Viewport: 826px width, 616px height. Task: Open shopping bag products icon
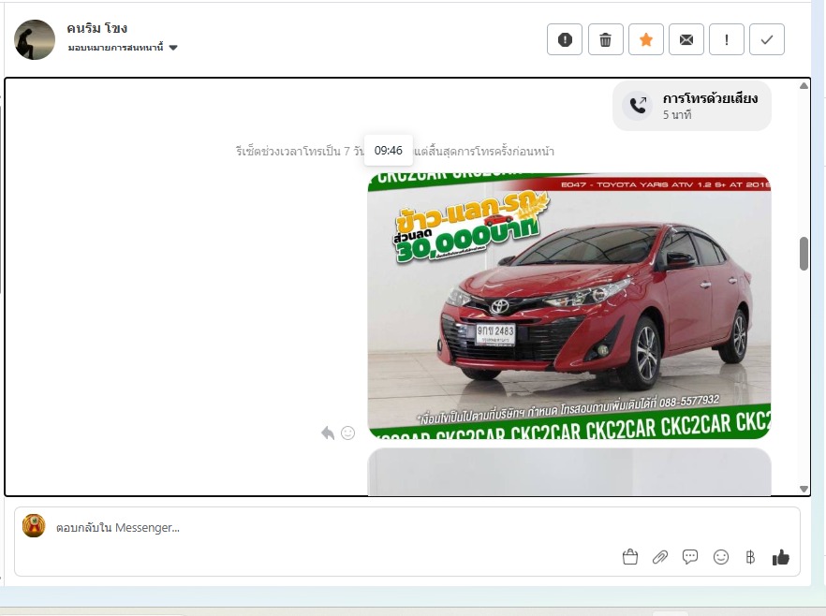pyautogui.click(x=630, y=557)
